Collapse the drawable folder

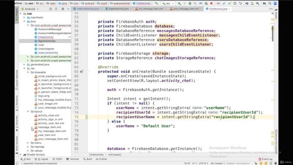pos(28,72)
